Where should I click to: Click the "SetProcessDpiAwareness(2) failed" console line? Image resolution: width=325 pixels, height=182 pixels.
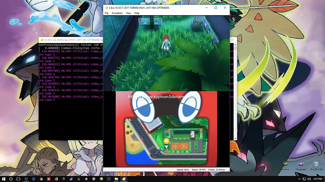[71, 45]
